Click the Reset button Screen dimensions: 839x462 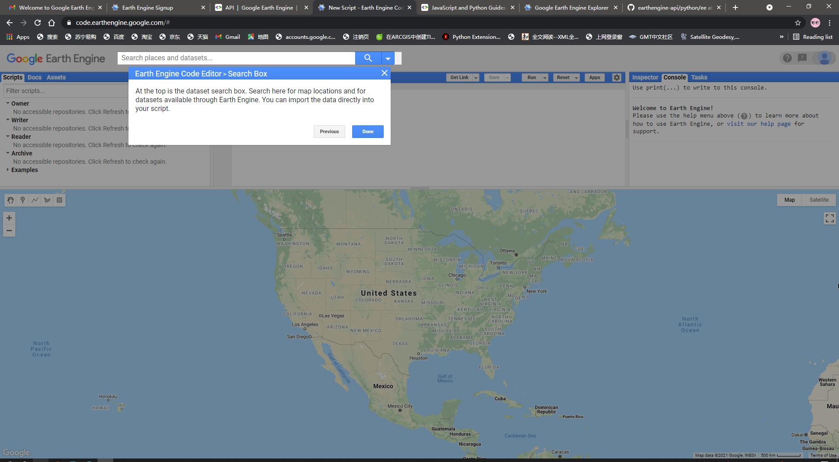tap(563, 78)
